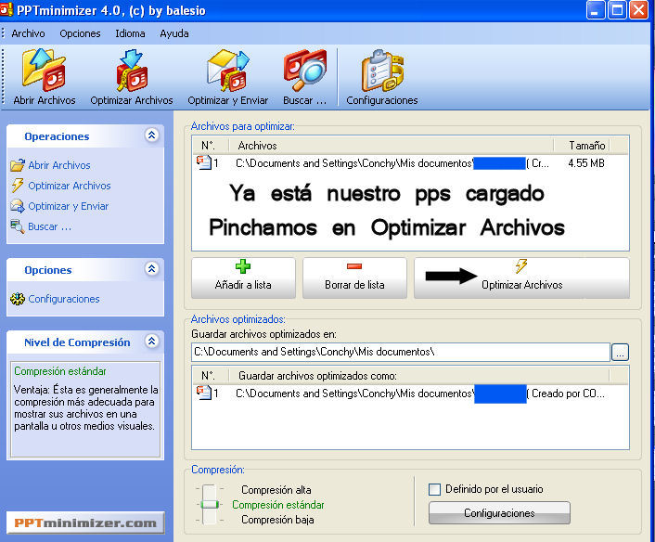
Task: Click N° column header in Archivos list
Action: coord(210,146)
